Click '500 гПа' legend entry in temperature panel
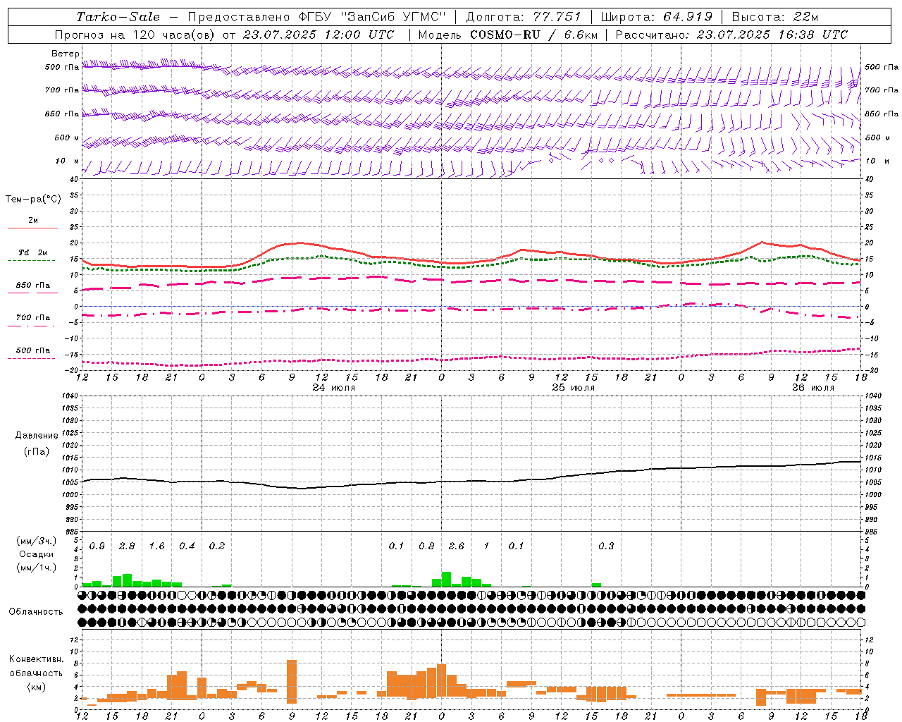902x722 pixels. coord(33,350)
